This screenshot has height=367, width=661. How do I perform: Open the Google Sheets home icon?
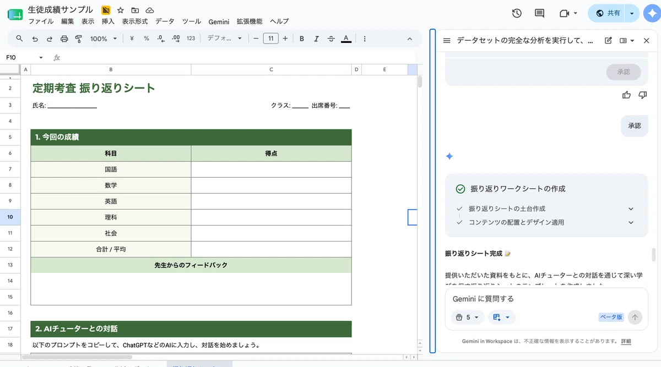point(15,15)
